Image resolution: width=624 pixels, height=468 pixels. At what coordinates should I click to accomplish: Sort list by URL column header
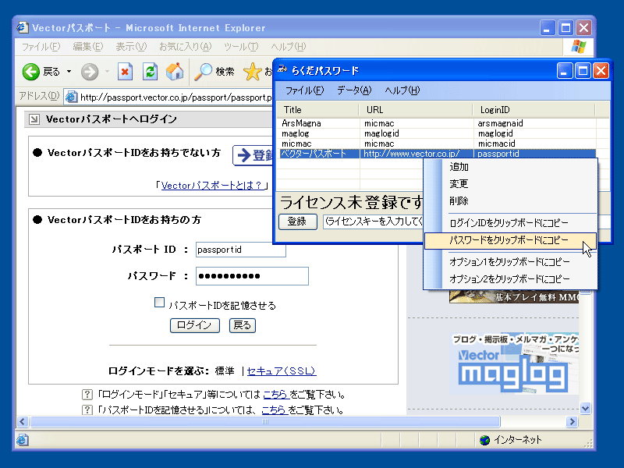[x=416, y=110]
